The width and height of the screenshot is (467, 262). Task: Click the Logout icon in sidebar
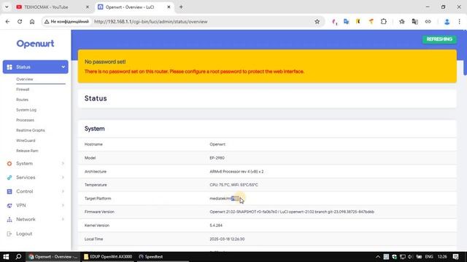click(x=9, y=234)
